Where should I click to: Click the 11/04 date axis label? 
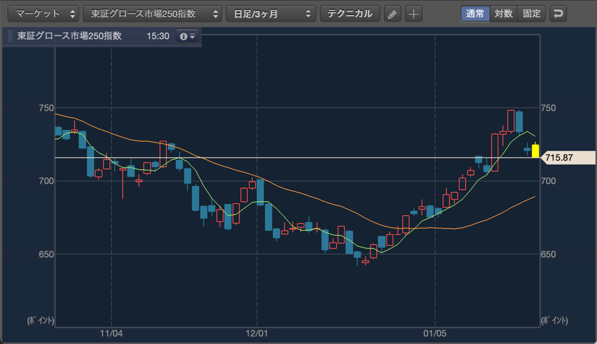coord(111,335)
